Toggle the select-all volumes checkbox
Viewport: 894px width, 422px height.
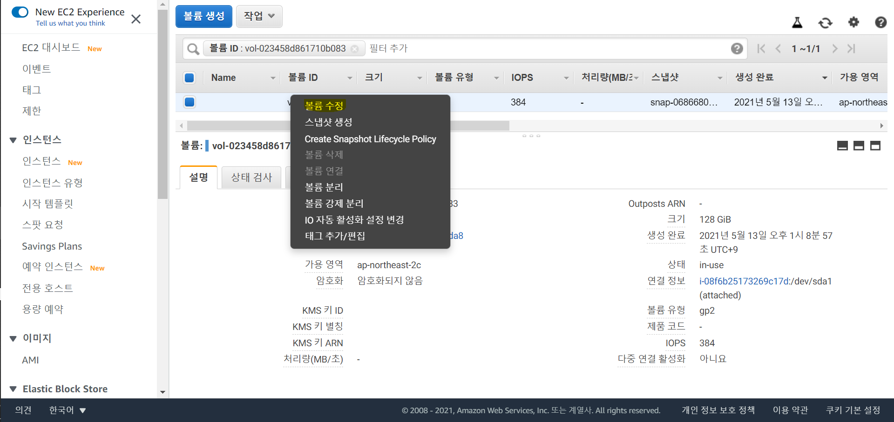click(190, 78)
